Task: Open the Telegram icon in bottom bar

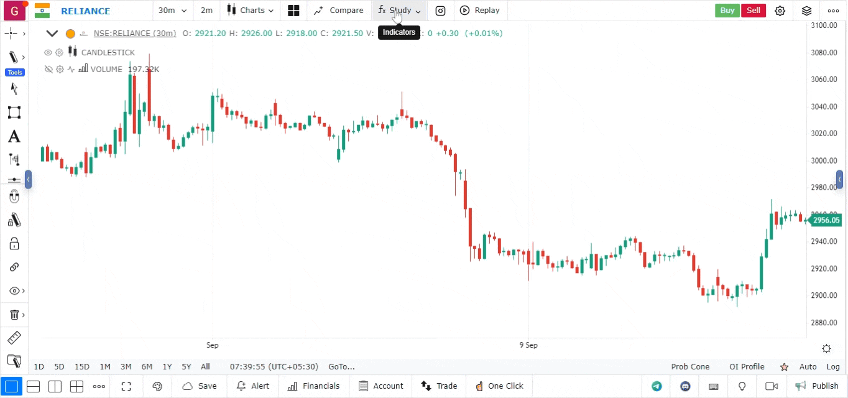Action: point(657,386)
